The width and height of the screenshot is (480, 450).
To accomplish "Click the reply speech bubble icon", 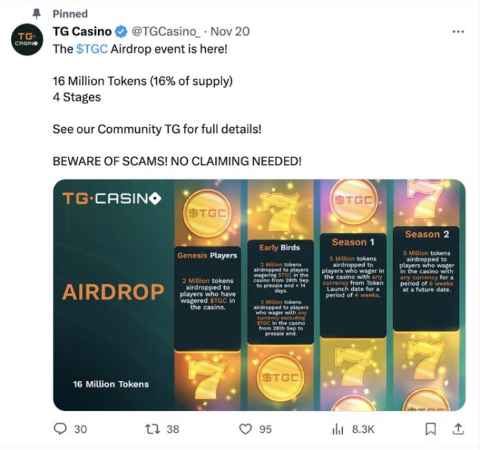I will [60, 429].
